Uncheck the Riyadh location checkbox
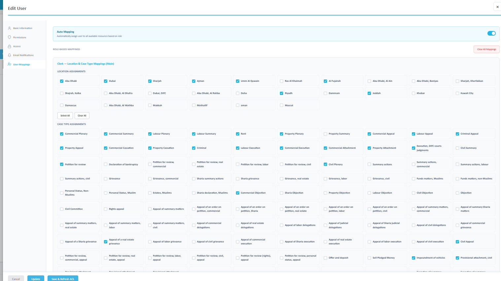 282,93
